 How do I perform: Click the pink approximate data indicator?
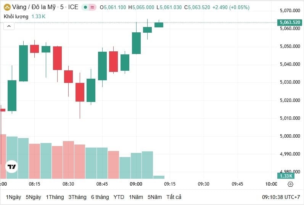pyautogui.click(x=92, y=7)
